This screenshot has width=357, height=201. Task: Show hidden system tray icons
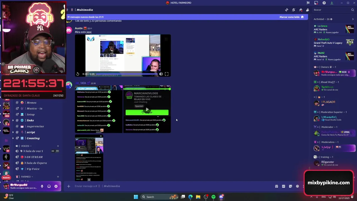click(311, 197)
